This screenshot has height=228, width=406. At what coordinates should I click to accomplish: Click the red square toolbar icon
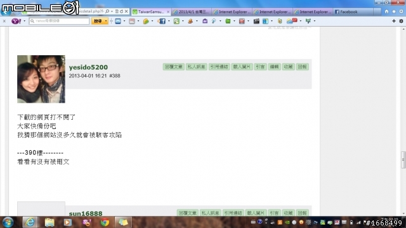pyautogui.click(x=242, y=21)
